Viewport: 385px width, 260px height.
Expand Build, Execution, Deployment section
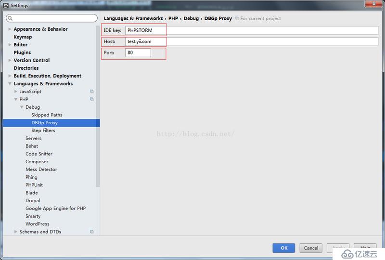[x=10, y=76]
